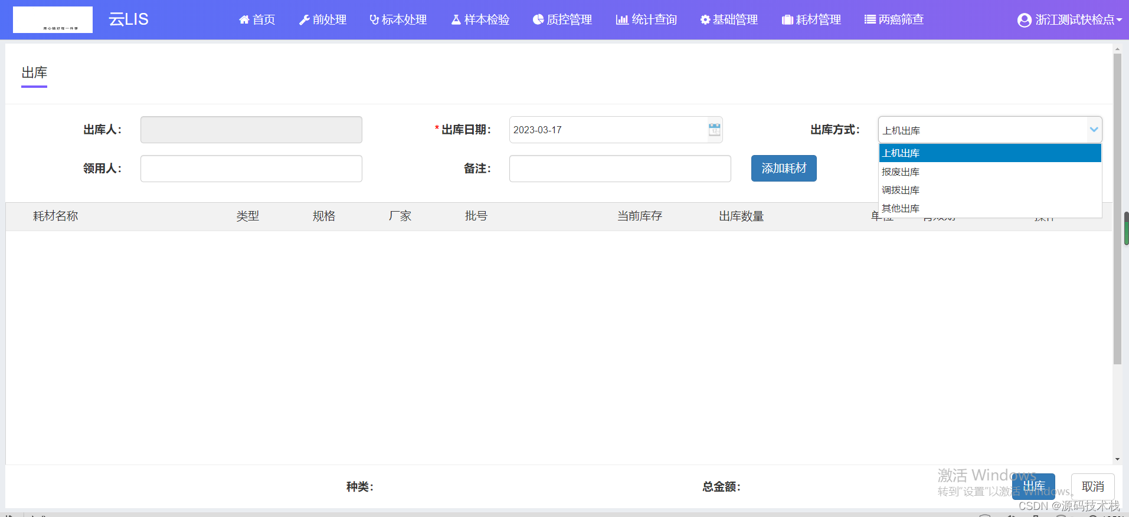This screenshot has width=1129, height=517.
Task: Select the 出库 tab
Action: point(34,73)
